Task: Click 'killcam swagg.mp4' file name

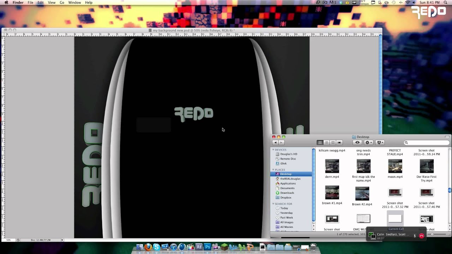Action: click(332, 150)
